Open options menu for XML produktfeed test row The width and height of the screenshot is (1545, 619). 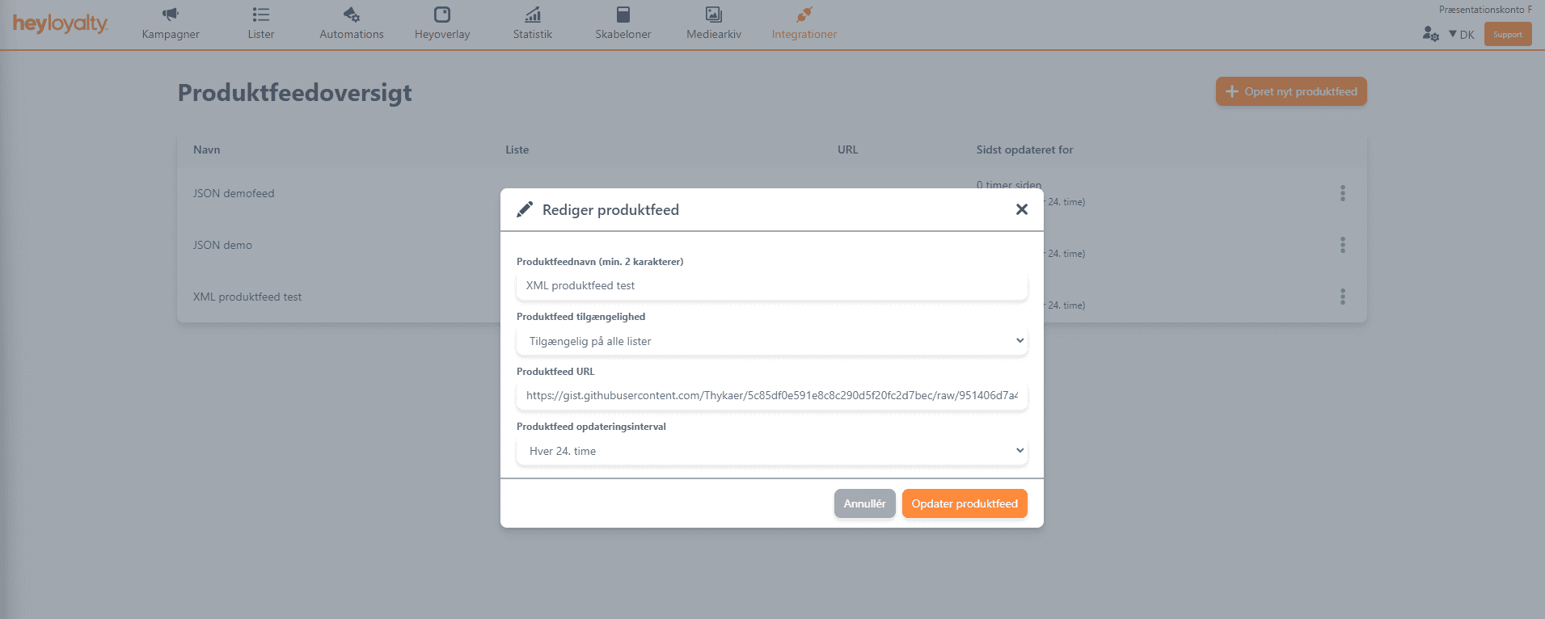(1342, 297)
